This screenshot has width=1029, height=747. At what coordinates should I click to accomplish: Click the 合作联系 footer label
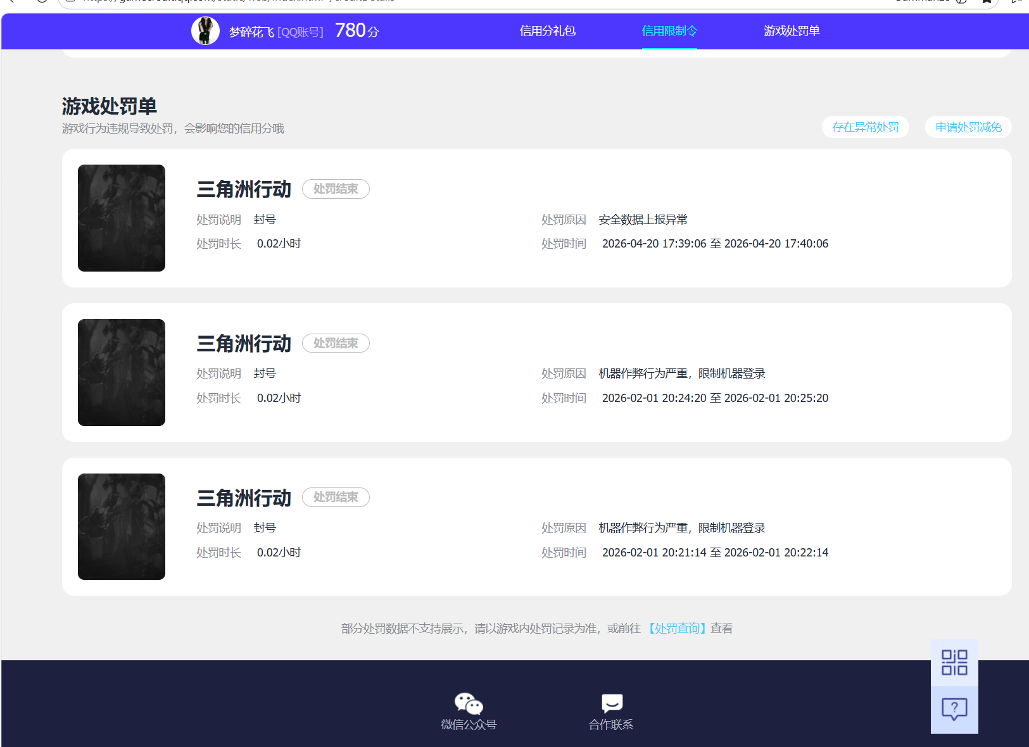click(x=611, y=725)
